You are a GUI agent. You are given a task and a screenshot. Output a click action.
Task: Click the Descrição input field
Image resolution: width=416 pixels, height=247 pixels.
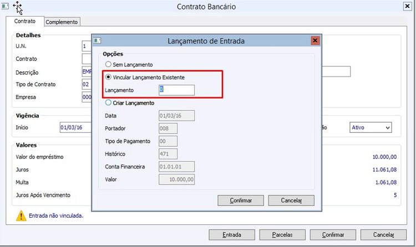(87, 71)
